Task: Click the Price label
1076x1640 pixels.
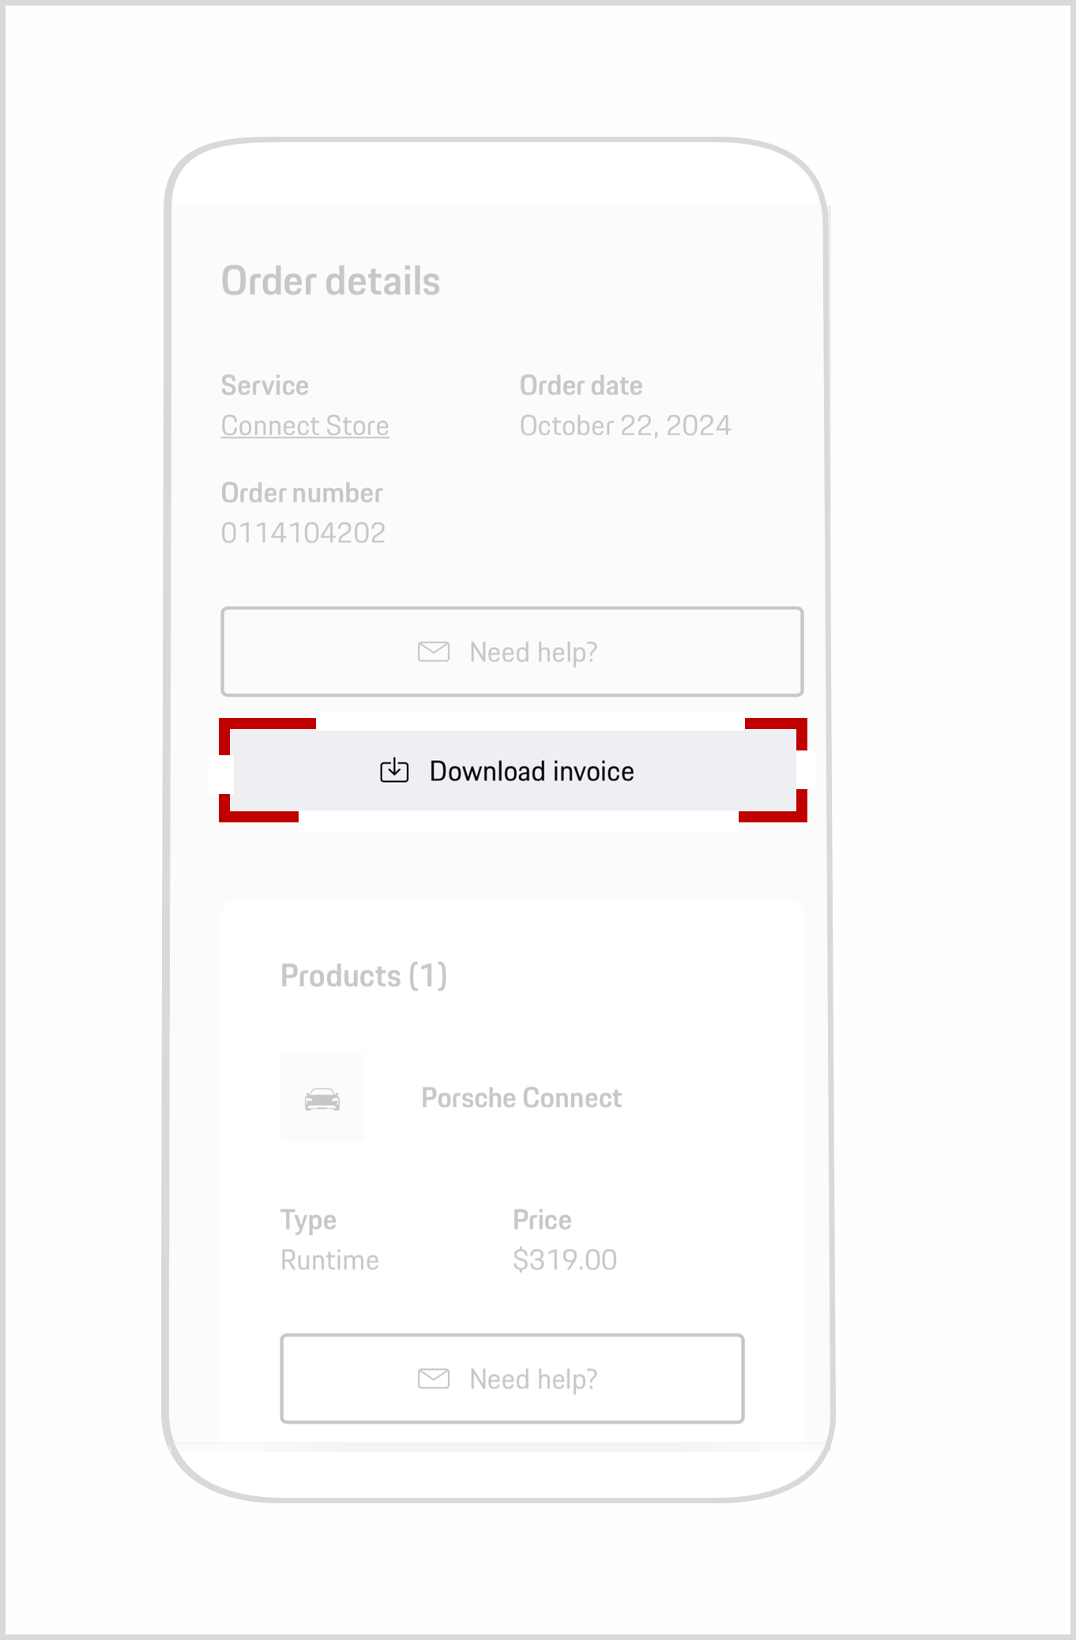Action: (542, 1220)
